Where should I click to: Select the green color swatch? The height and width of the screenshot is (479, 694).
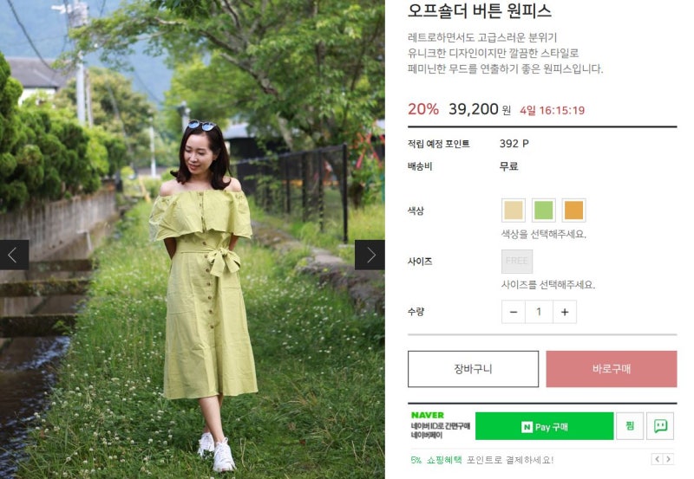(x=544, y=210)
